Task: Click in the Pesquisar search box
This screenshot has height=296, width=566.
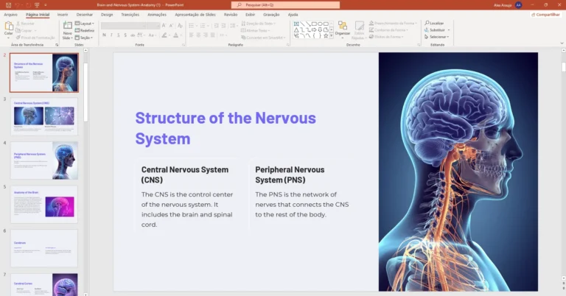Action: click(285, 5)
